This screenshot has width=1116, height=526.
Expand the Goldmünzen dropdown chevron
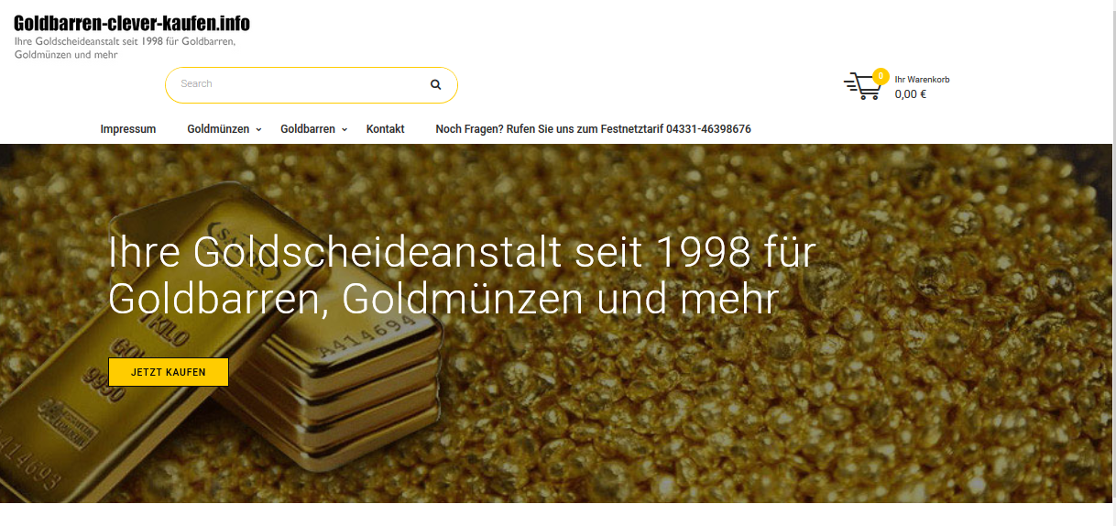pos(258,130)
